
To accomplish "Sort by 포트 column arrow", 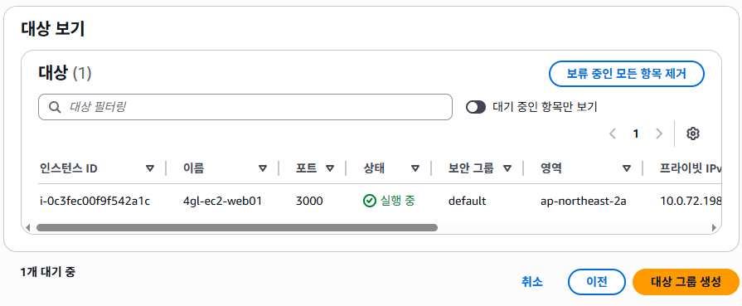I will [x=330, y=168].
